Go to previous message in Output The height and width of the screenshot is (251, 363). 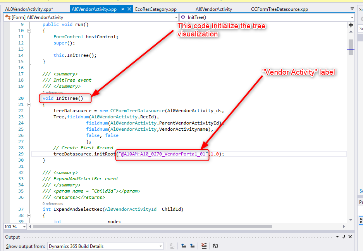pos(184,246)
